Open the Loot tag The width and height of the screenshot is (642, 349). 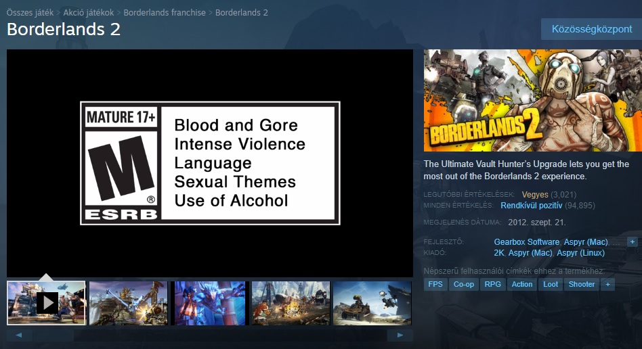(x=551, y=284)
